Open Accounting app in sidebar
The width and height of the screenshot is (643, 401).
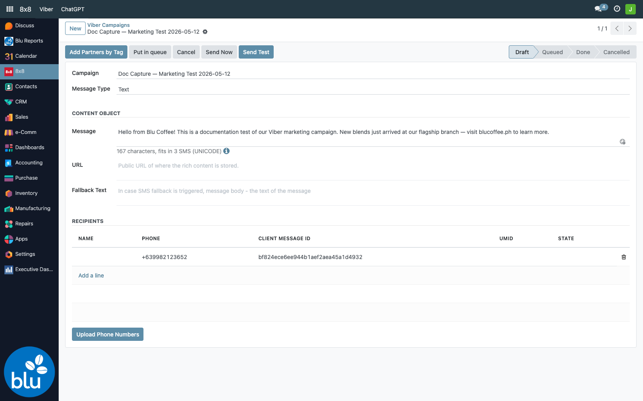pyautogui.click(x=29, y=163)
